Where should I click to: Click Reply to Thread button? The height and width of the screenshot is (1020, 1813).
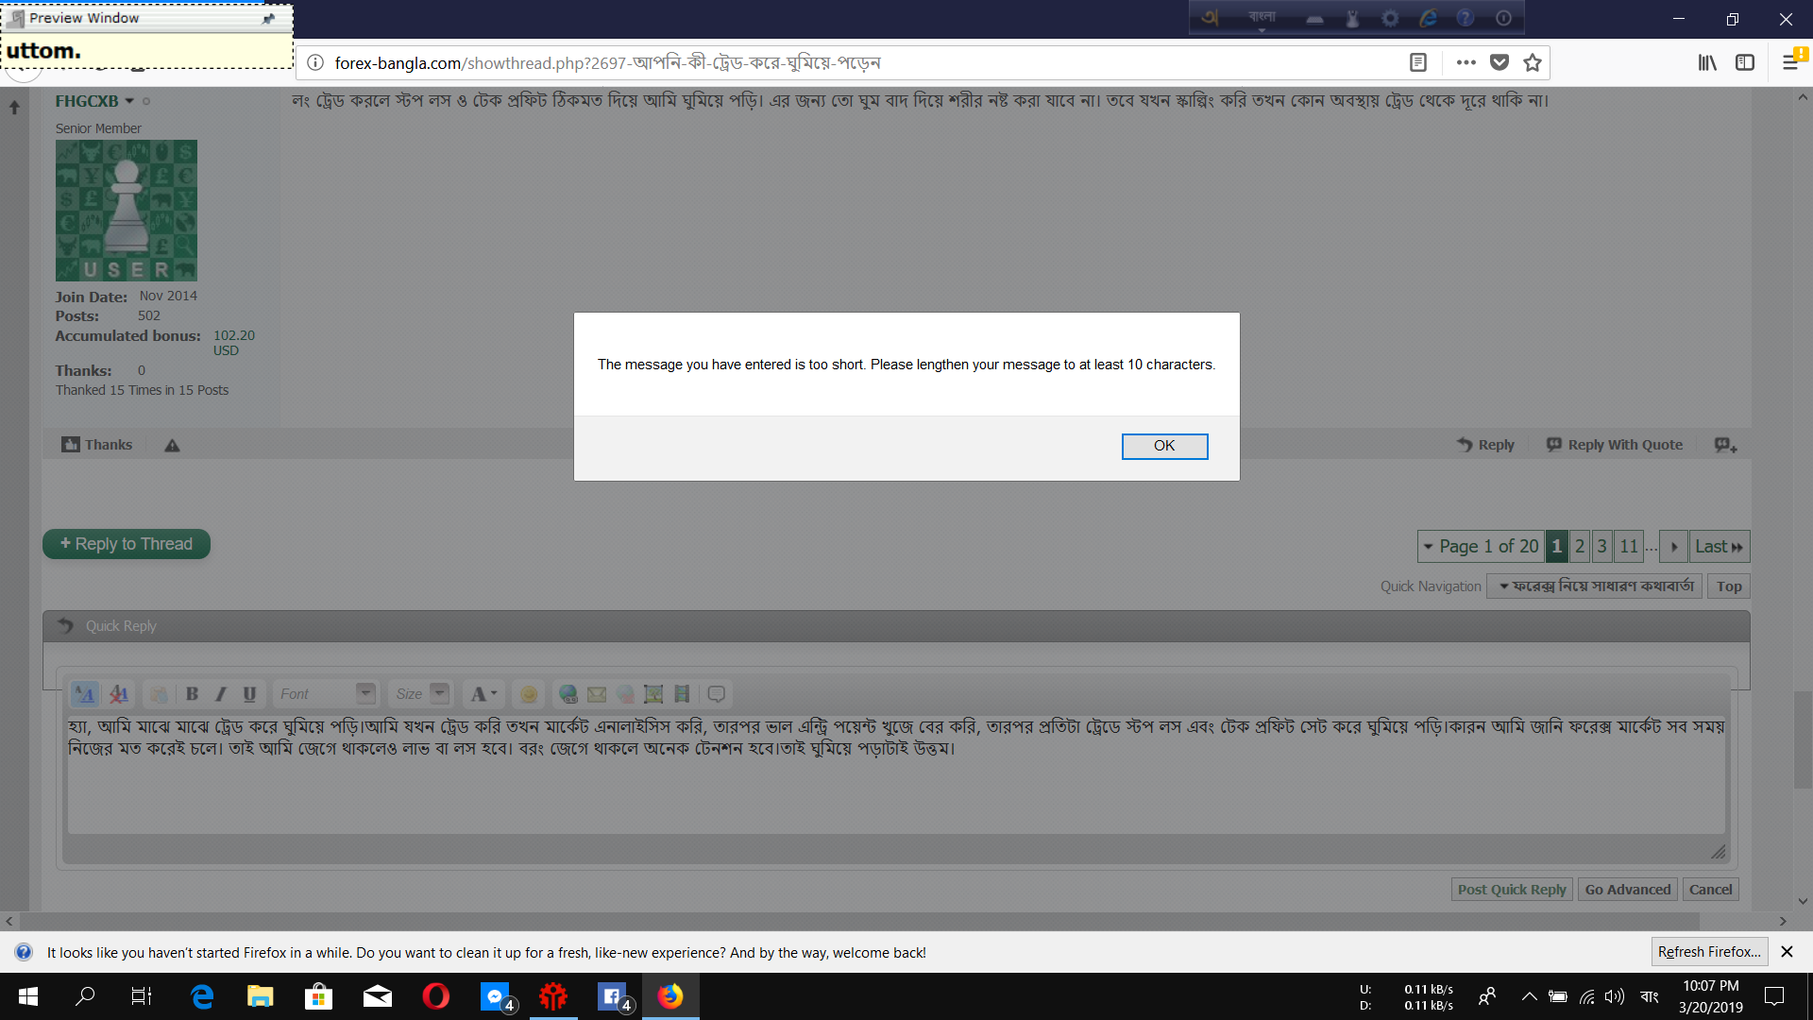pos(127,544)
